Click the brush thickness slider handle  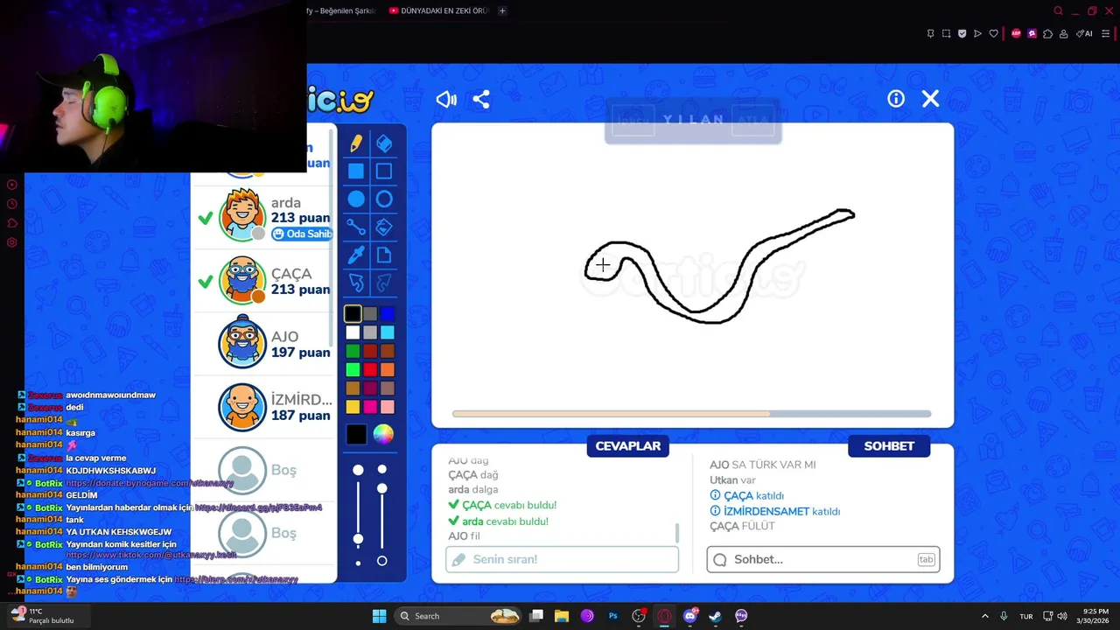click(358, 538)
